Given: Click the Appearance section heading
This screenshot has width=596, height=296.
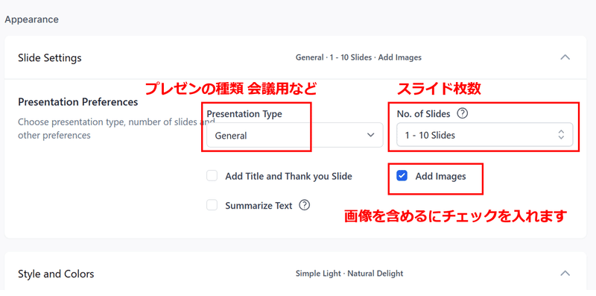Looking at the screenshot, I should point(31,19).
